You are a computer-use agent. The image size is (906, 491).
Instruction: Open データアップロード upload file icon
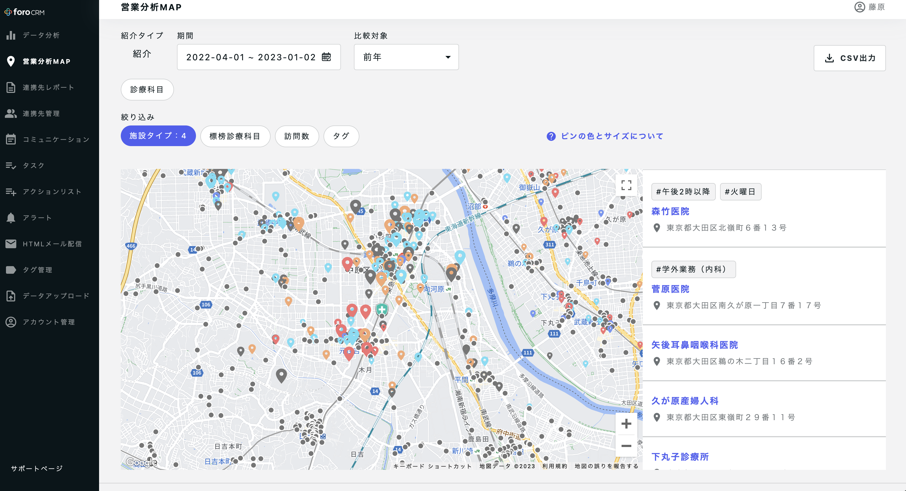[x=11, y=296]
